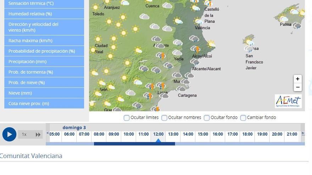
Task: Click the Aranjuez map label
Action: [112, 7]
